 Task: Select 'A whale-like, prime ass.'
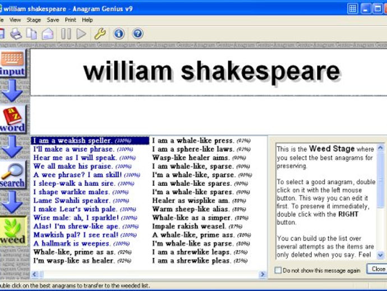(202, 235)
